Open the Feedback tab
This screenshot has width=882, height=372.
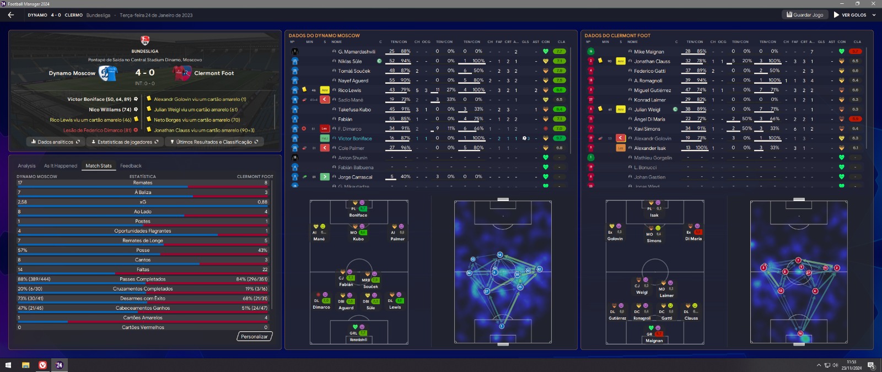(131, 166)
